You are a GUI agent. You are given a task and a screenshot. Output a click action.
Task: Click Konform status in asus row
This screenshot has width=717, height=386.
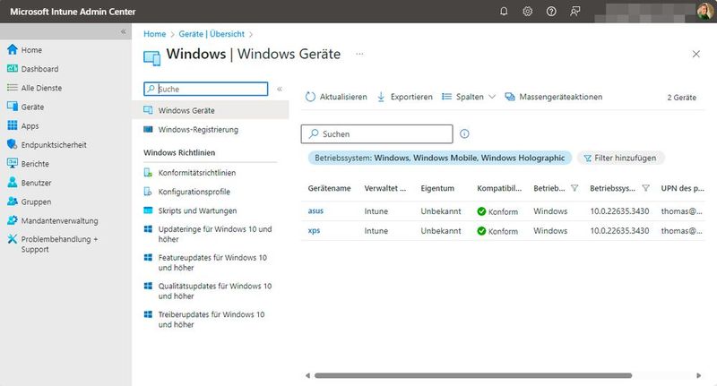[x=497, y=211]
